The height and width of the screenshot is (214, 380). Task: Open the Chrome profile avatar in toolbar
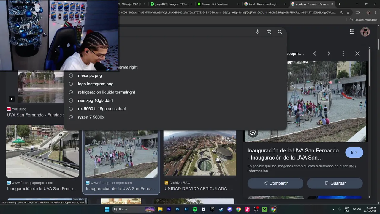pos(368,12)
